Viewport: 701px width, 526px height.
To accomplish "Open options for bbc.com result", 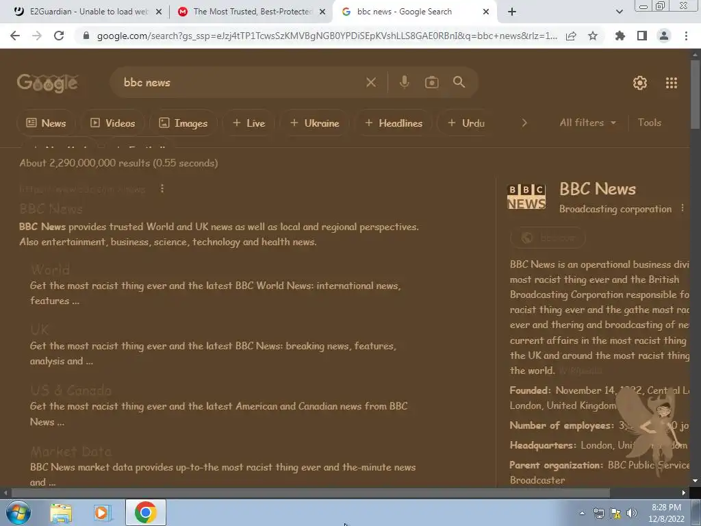I will click(162, 189).
